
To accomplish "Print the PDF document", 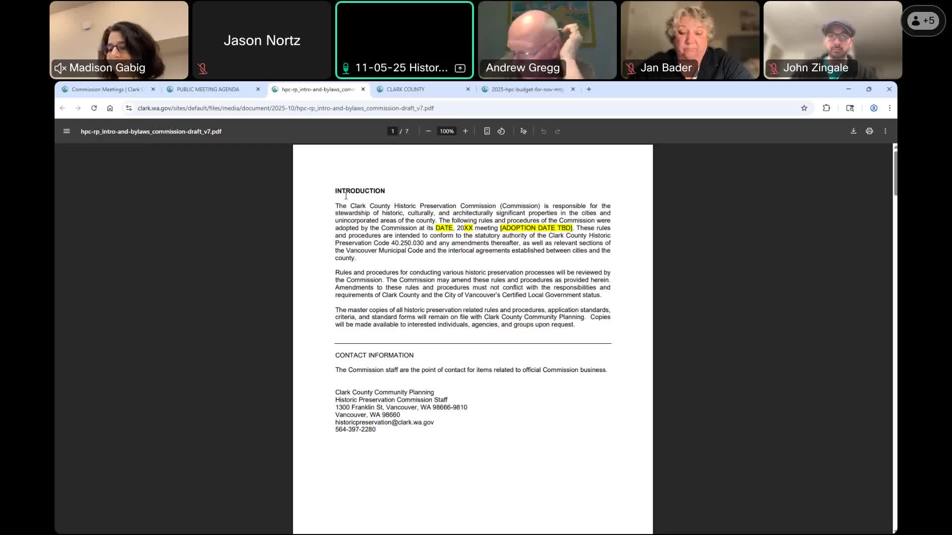I will [x=869, y=131].
